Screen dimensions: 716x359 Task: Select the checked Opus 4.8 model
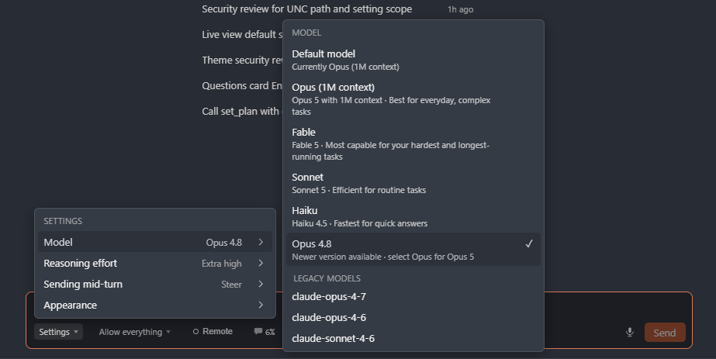coord(413,250)
